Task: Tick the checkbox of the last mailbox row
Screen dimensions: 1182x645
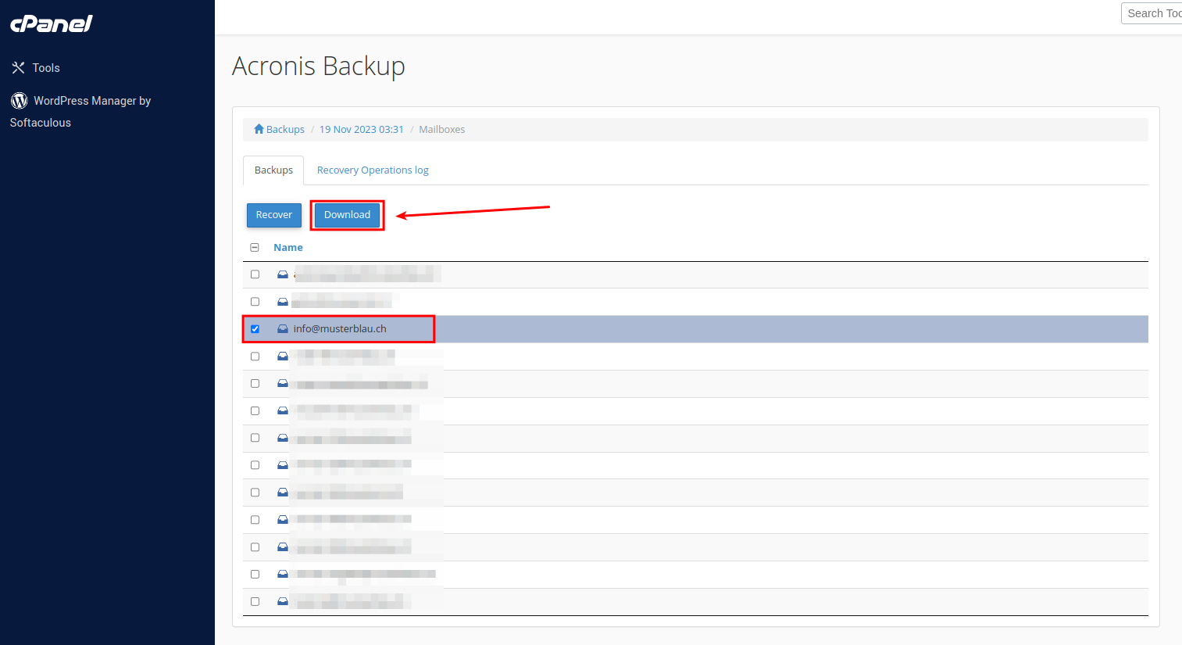Action: pyautogui.click(x=255, y=602)
